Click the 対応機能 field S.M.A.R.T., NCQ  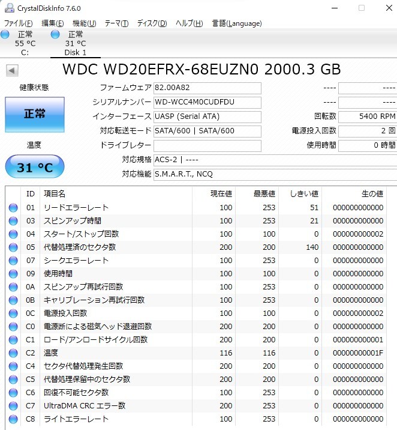[x=275, y=174]
